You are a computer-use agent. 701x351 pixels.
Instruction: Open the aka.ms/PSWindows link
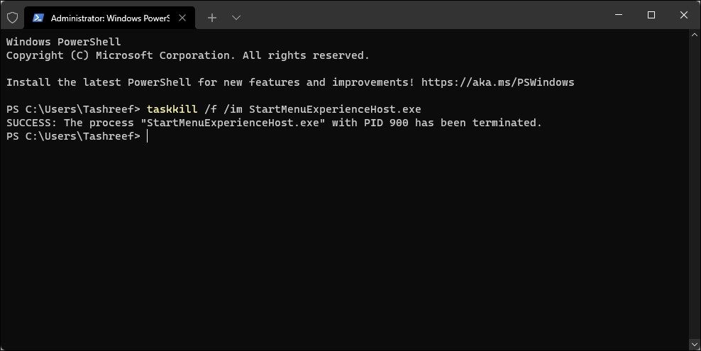pos(497,82)
